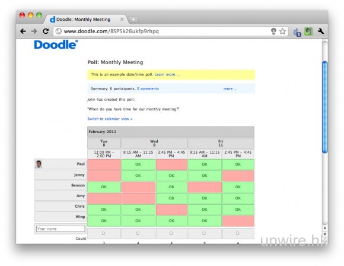Click the lightbulb icon in address bar
Image resolution: width=344 pixels, height=266 pixels.
click(273, 31)
